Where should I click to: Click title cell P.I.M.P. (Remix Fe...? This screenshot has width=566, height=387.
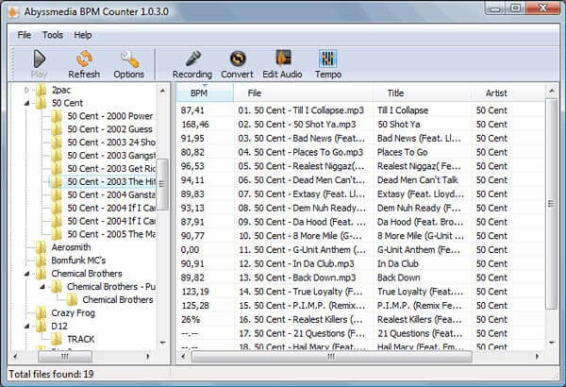click(x=420, y=306)
